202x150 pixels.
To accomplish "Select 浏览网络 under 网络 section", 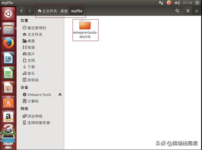I will [36, 116].
